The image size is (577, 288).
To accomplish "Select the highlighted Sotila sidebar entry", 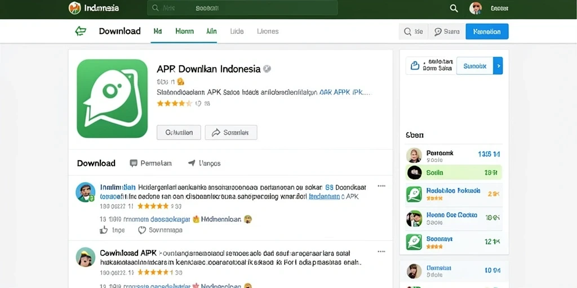I will (x=454, y=172).
